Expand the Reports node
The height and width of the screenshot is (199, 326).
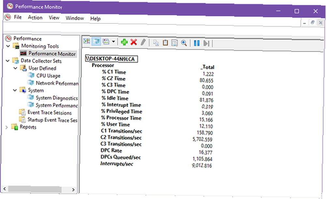tap(7, 127)
